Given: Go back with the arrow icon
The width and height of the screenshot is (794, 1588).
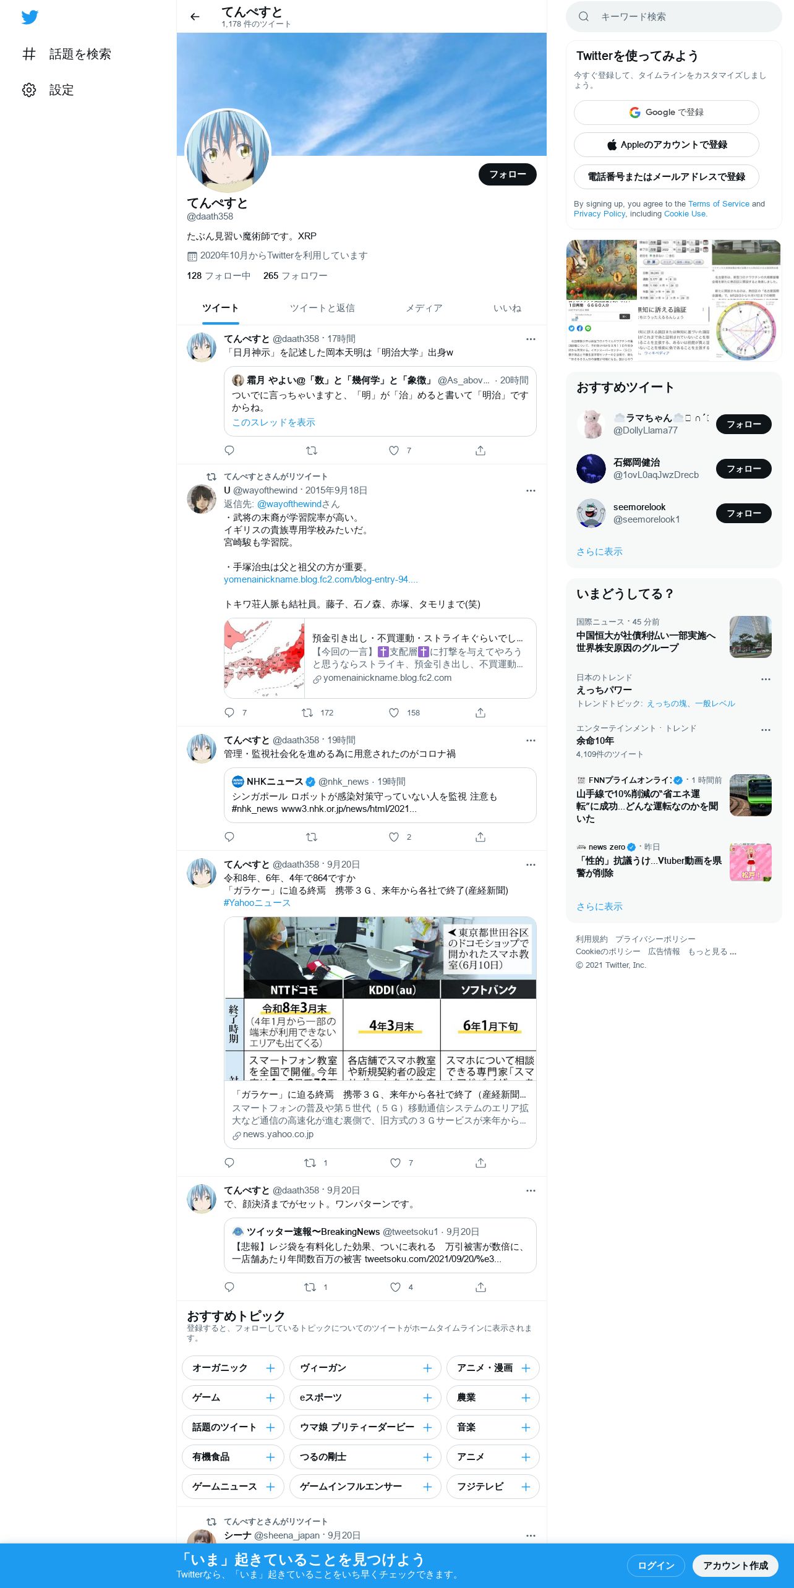Looking at the screenshot, I should pos(195,17).
